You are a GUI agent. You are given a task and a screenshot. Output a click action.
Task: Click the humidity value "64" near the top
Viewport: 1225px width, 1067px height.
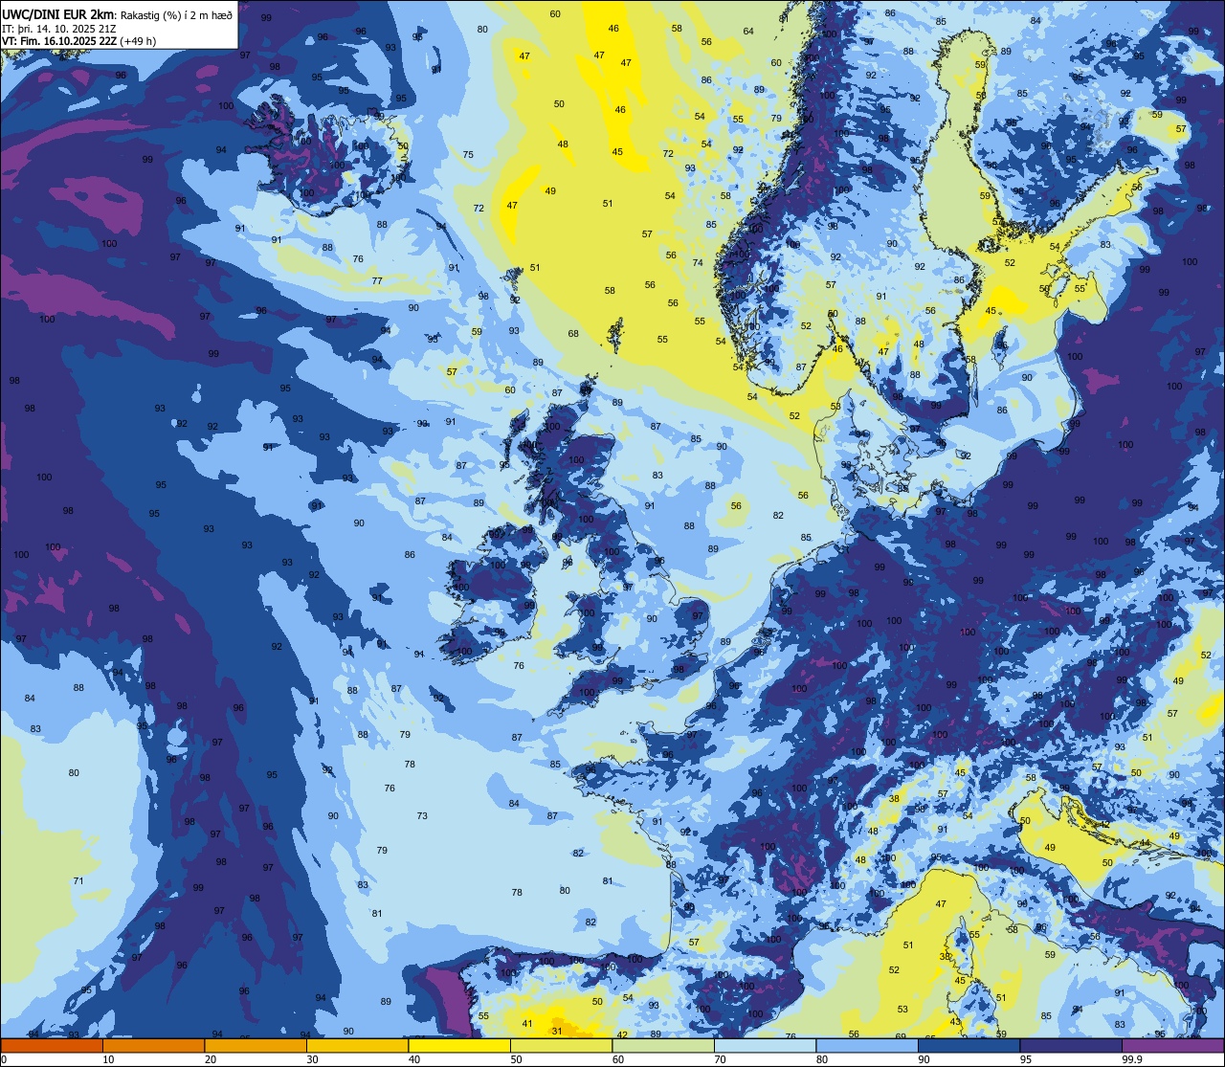[x=748, y=32]
